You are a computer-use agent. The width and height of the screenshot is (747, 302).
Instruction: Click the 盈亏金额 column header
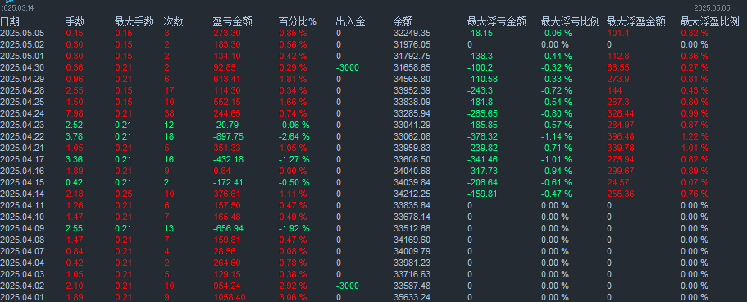click(x=233, y=21)
